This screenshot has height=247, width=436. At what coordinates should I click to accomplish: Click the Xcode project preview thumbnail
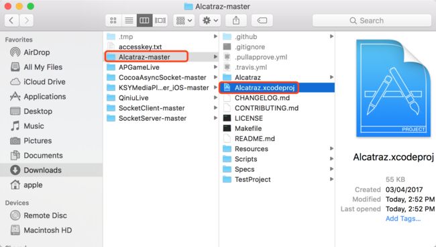point(394,89)
